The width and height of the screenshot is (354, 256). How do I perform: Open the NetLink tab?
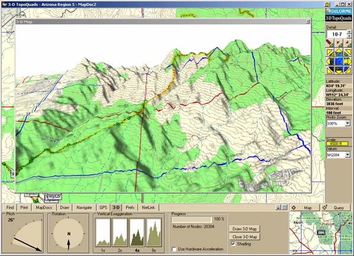[x=148, y=208]
